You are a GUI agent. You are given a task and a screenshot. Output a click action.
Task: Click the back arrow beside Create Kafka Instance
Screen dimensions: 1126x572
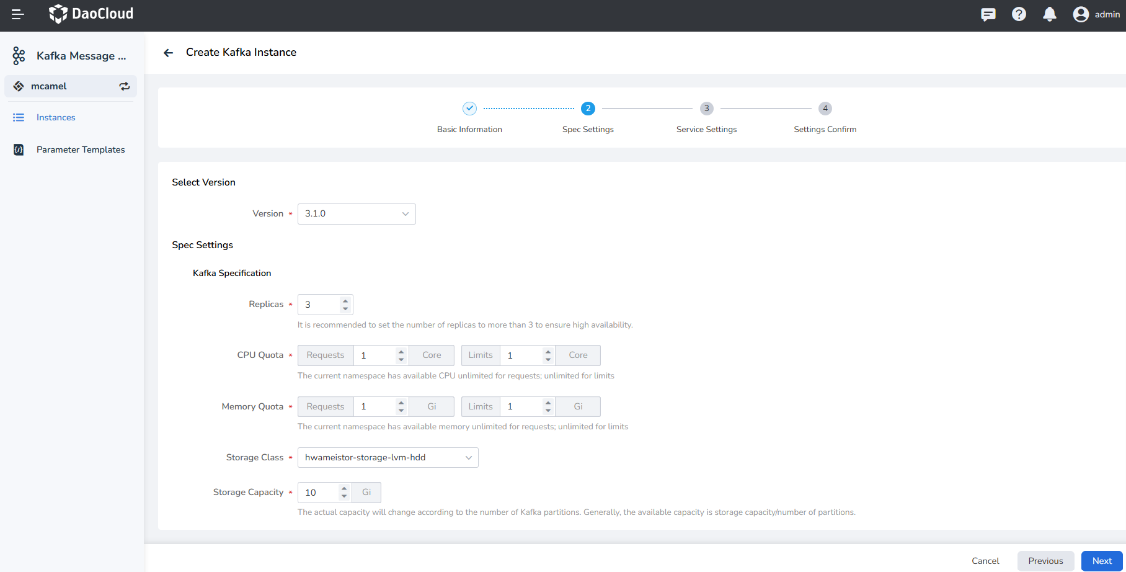168,53
